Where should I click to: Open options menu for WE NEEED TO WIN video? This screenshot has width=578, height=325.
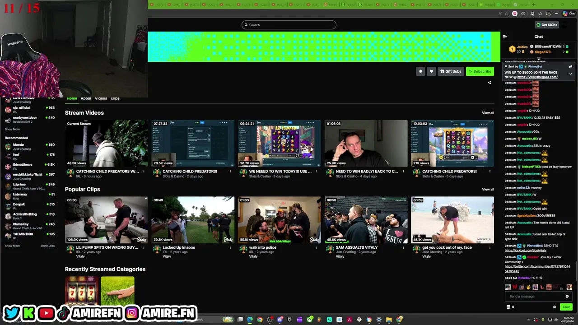(317, 172)
